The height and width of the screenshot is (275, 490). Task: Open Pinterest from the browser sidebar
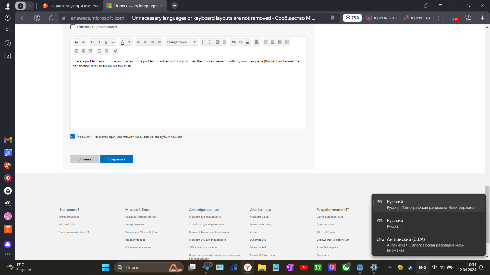[x=8, y=178]
